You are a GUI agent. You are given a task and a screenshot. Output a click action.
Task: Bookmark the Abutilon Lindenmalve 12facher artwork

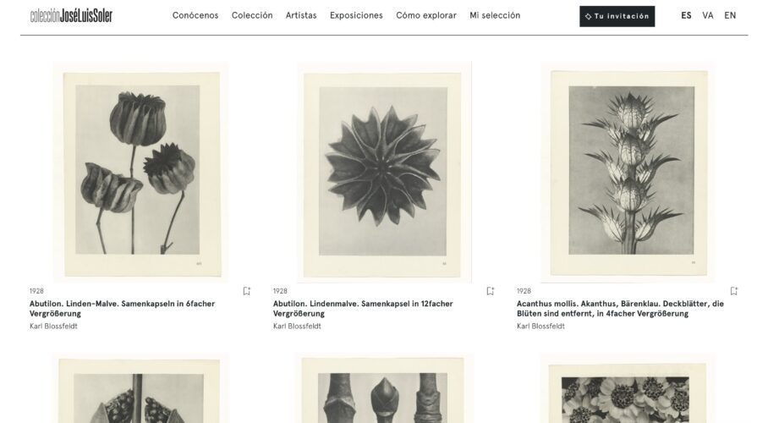click(x=491, y=291)
